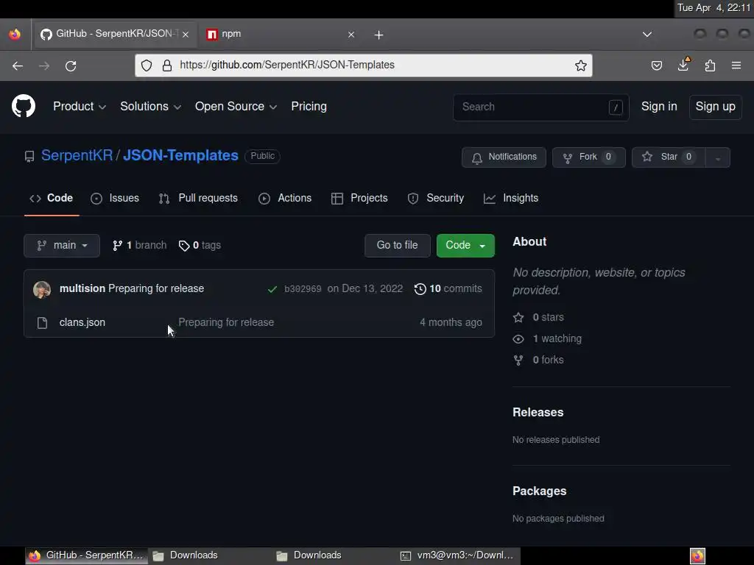
Task: Open the Releases heading link
Action: (538, 412)
